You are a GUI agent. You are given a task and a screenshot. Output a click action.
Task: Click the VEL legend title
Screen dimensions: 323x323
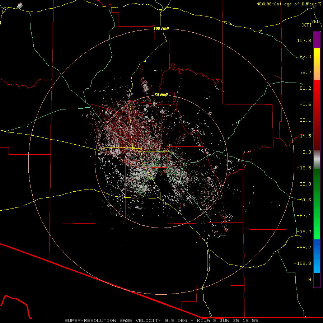315,22
